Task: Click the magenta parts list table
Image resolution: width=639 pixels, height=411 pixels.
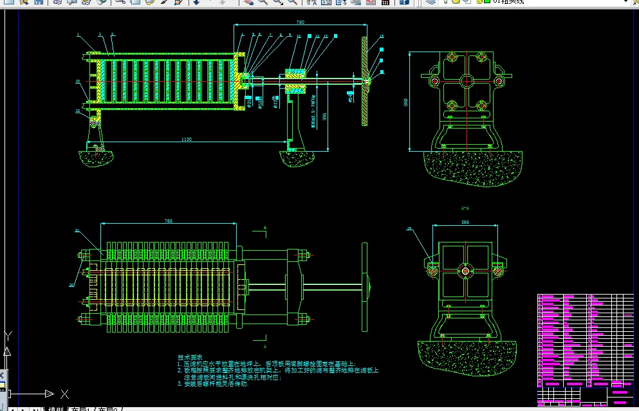Action: (586, 340)
